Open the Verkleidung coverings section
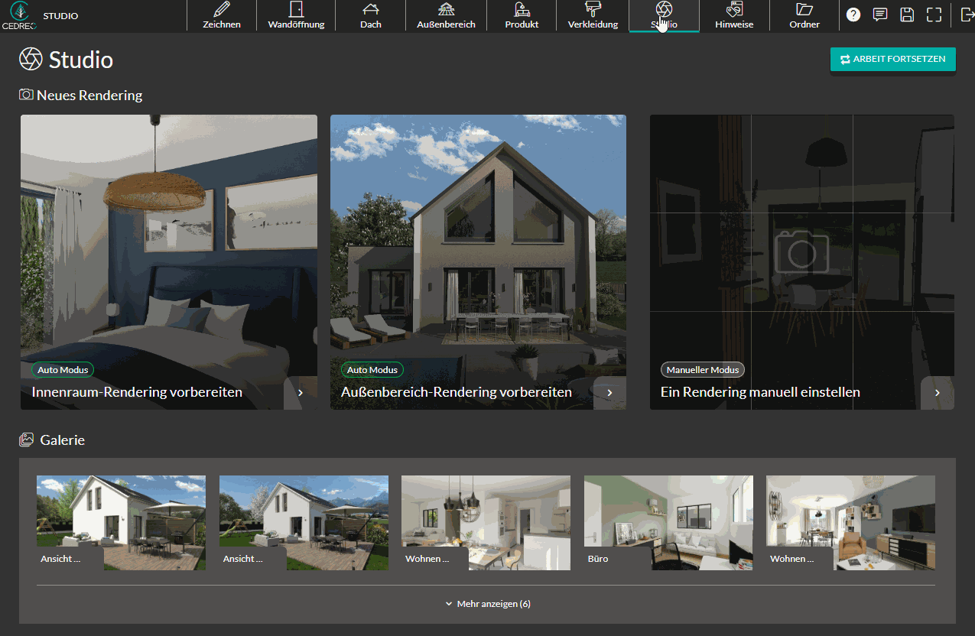Screen dimensions: 975x636 (x=593, y=16)
